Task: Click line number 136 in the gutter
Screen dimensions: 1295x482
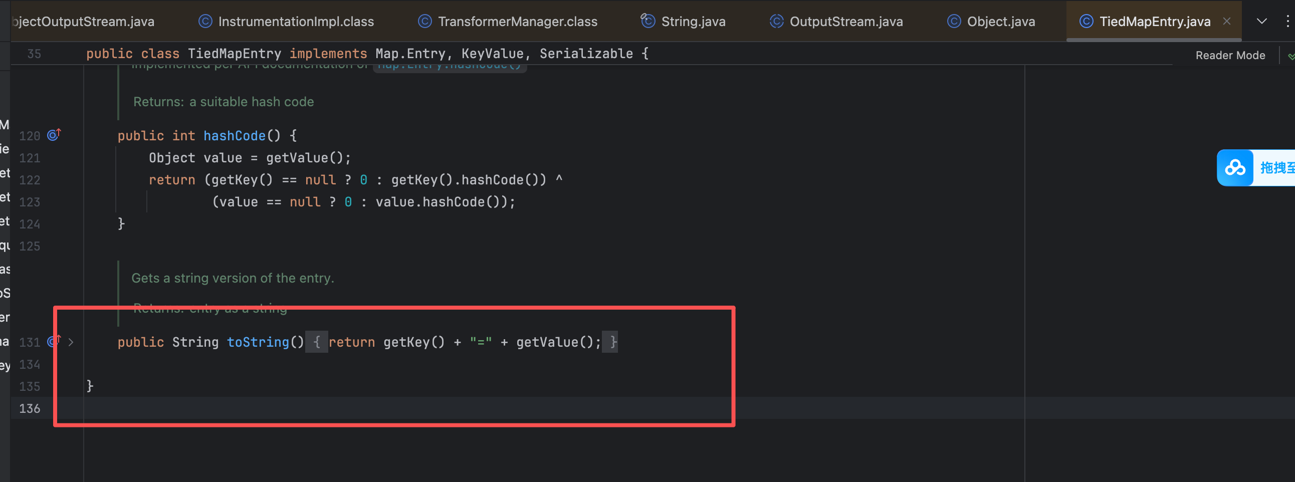Action: (x=30, y=408)
